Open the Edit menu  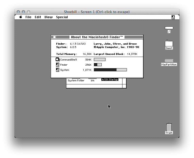tap(38, 17)
